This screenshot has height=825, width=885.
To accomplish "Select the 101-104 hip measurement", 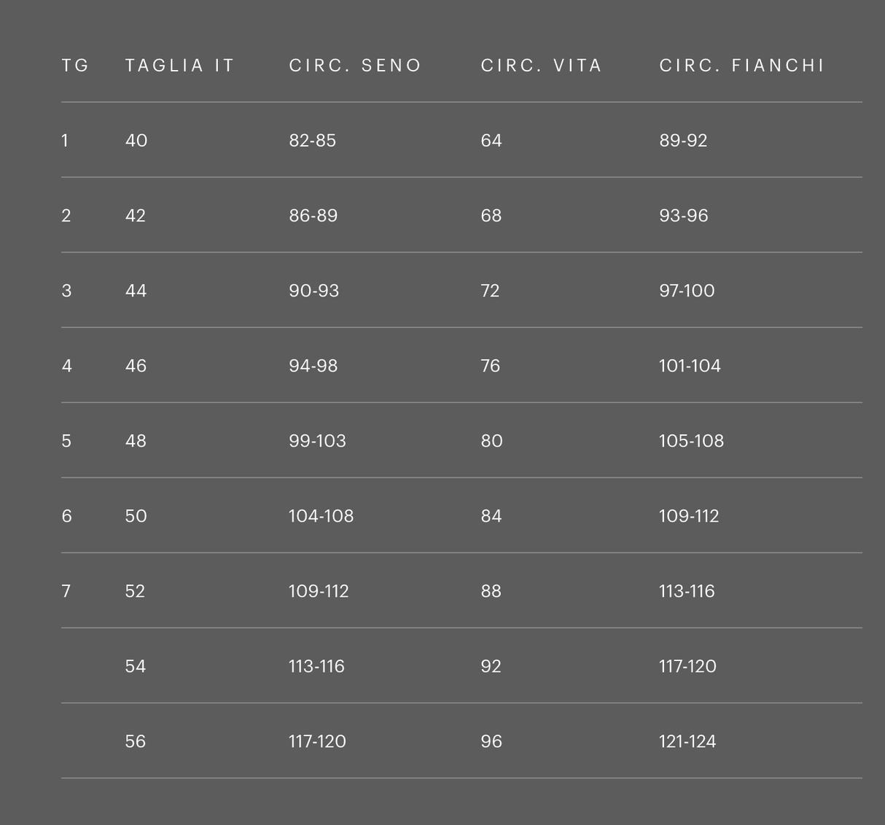I will pos(690,366).
